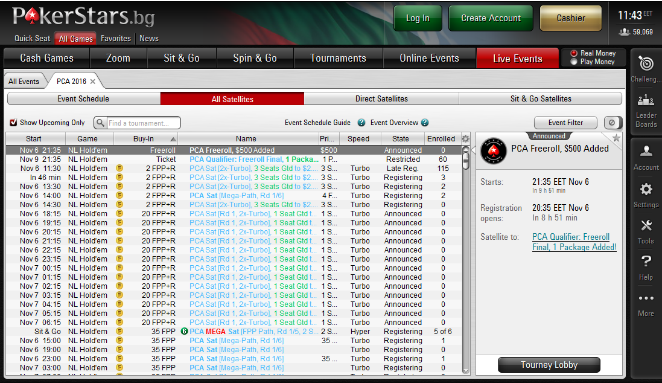Screen dimensions: 662x383
Task: Select the PCA Freeroll, $500 Added row
Action: (234, 150)
